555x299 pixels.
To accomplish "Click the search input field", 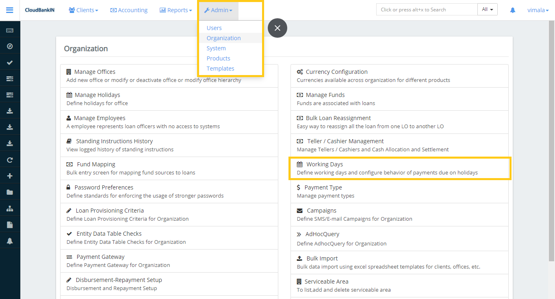I will [427, 10].
